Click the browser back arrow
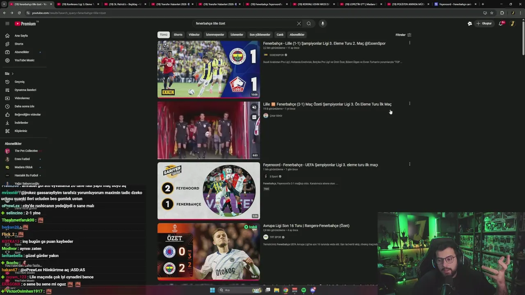The height and width of the screenshot is (295, 525). click(5, 13)
